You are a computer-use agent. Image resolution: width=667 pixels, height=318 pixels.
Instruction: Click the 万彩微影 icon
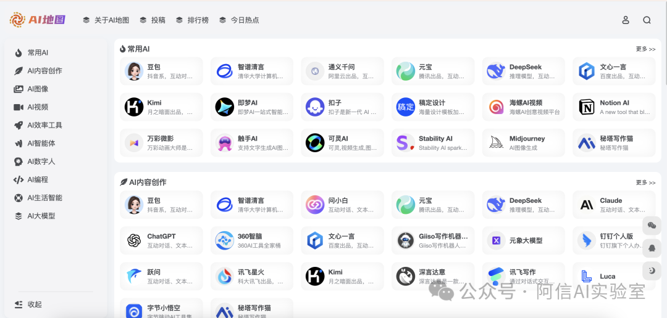click(133, 142)
